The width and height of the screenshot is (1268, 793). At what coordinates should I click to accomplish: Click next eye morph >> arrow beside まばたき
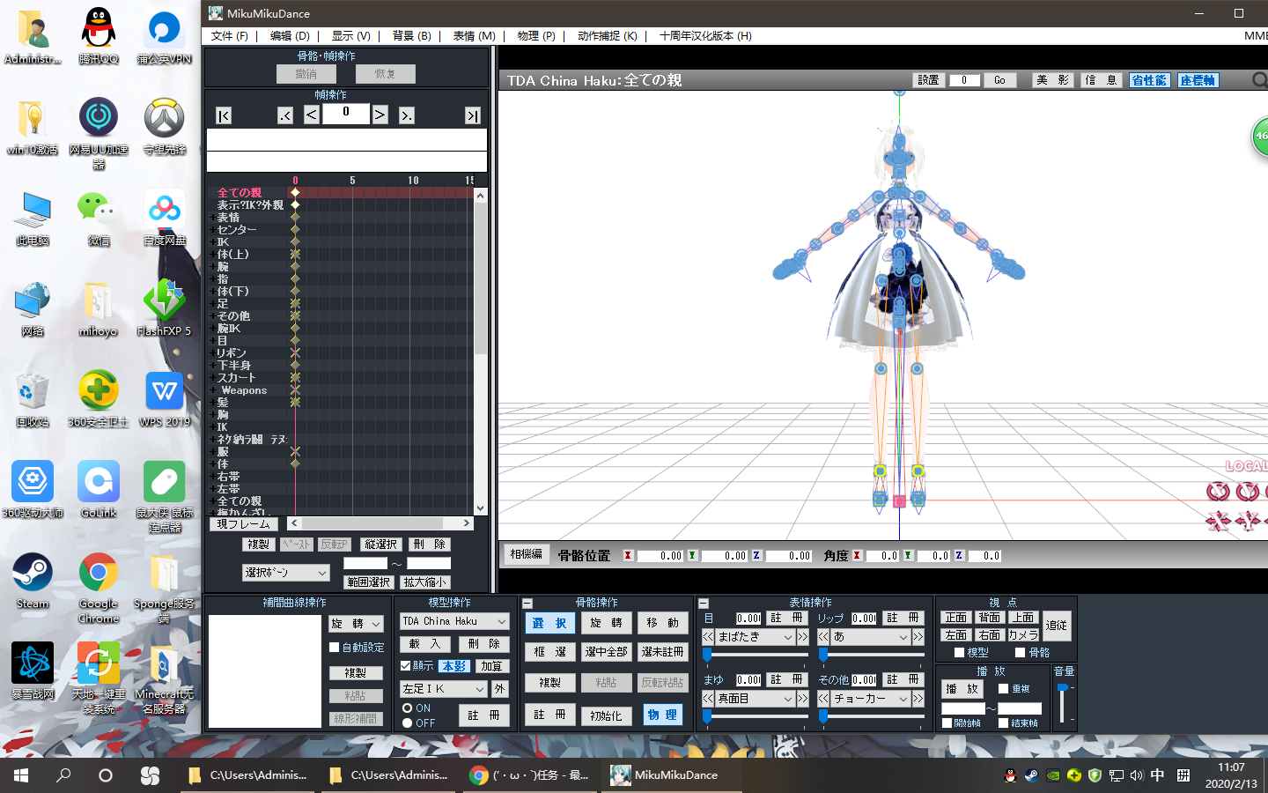click(x=802, y=636)
